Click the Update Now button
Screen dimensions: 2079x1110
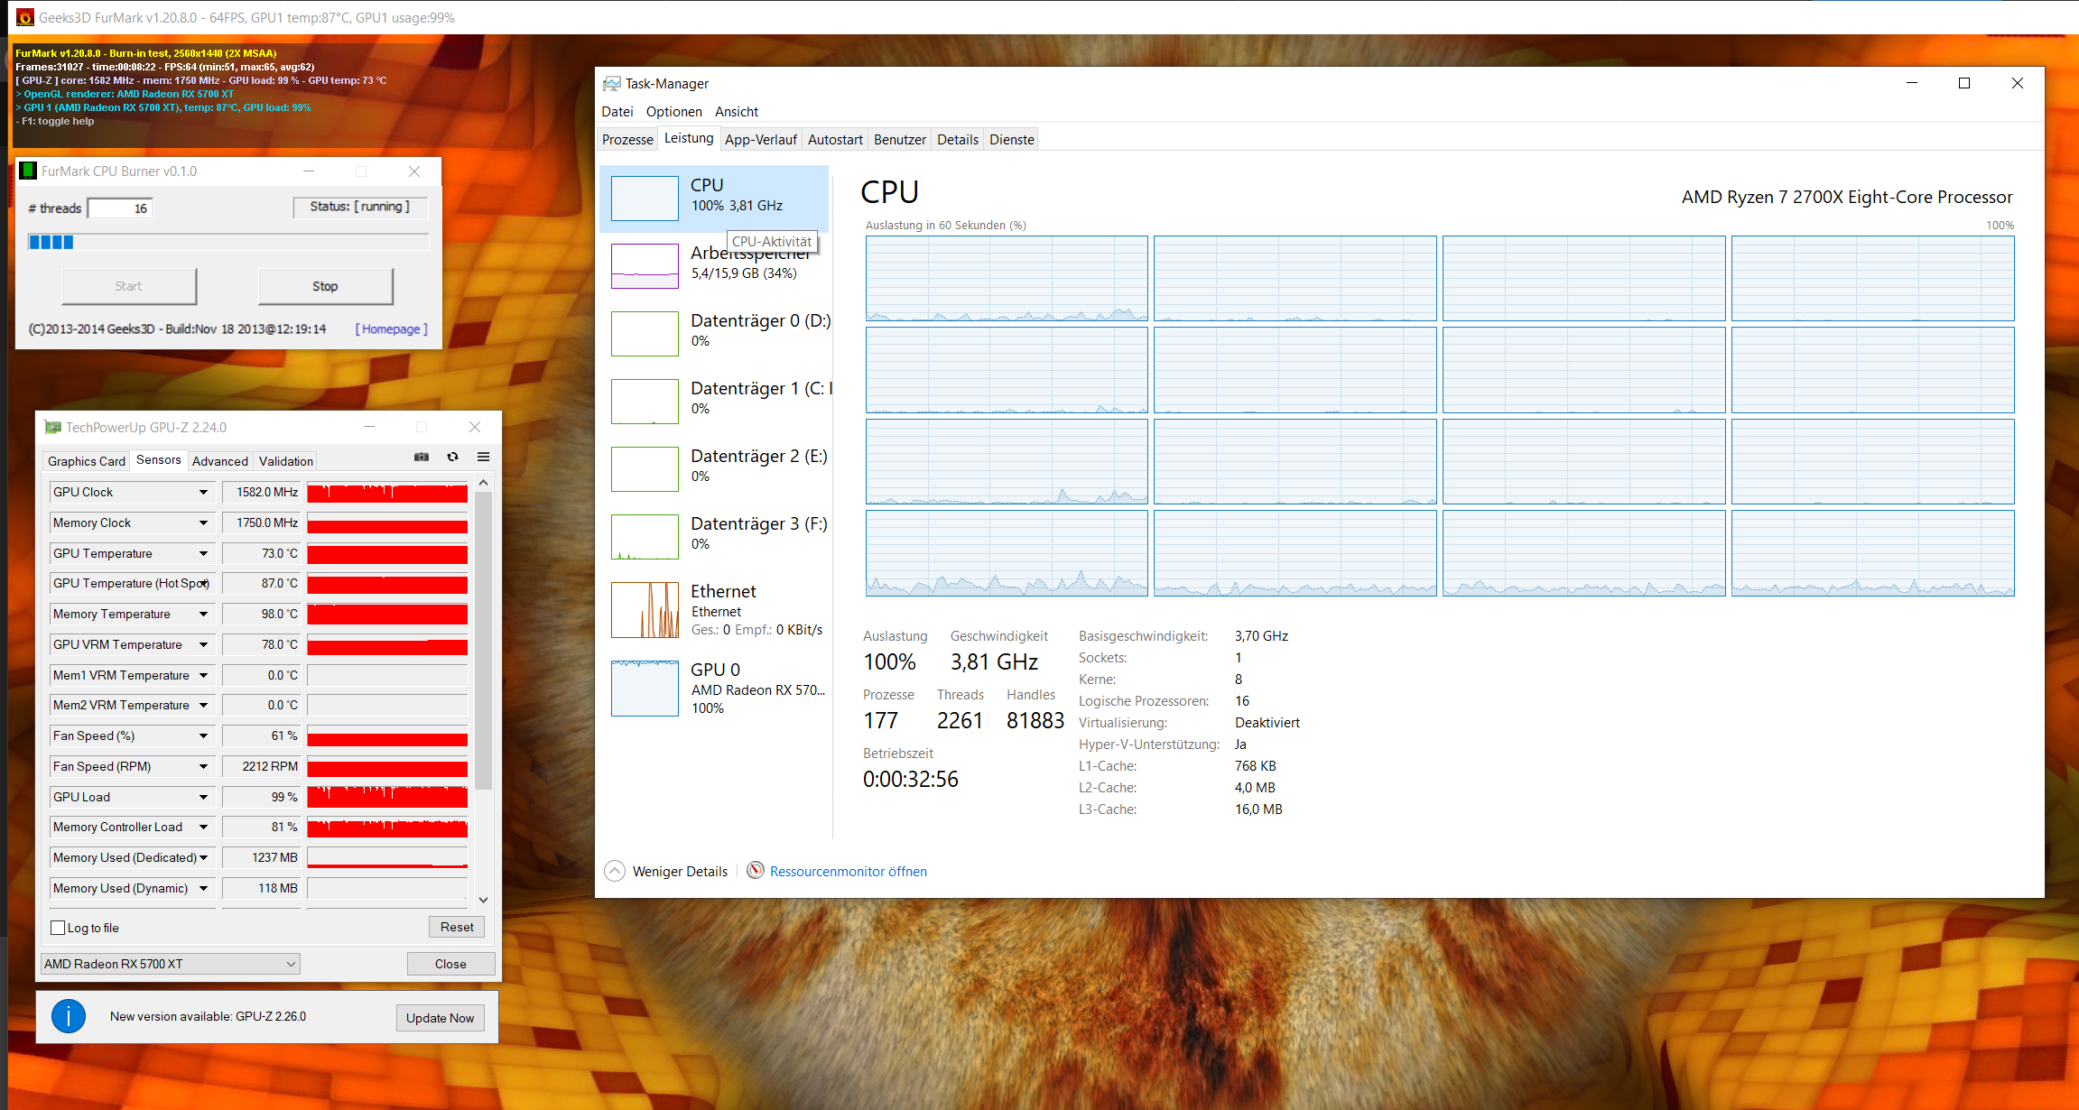tap(440, 1017)
